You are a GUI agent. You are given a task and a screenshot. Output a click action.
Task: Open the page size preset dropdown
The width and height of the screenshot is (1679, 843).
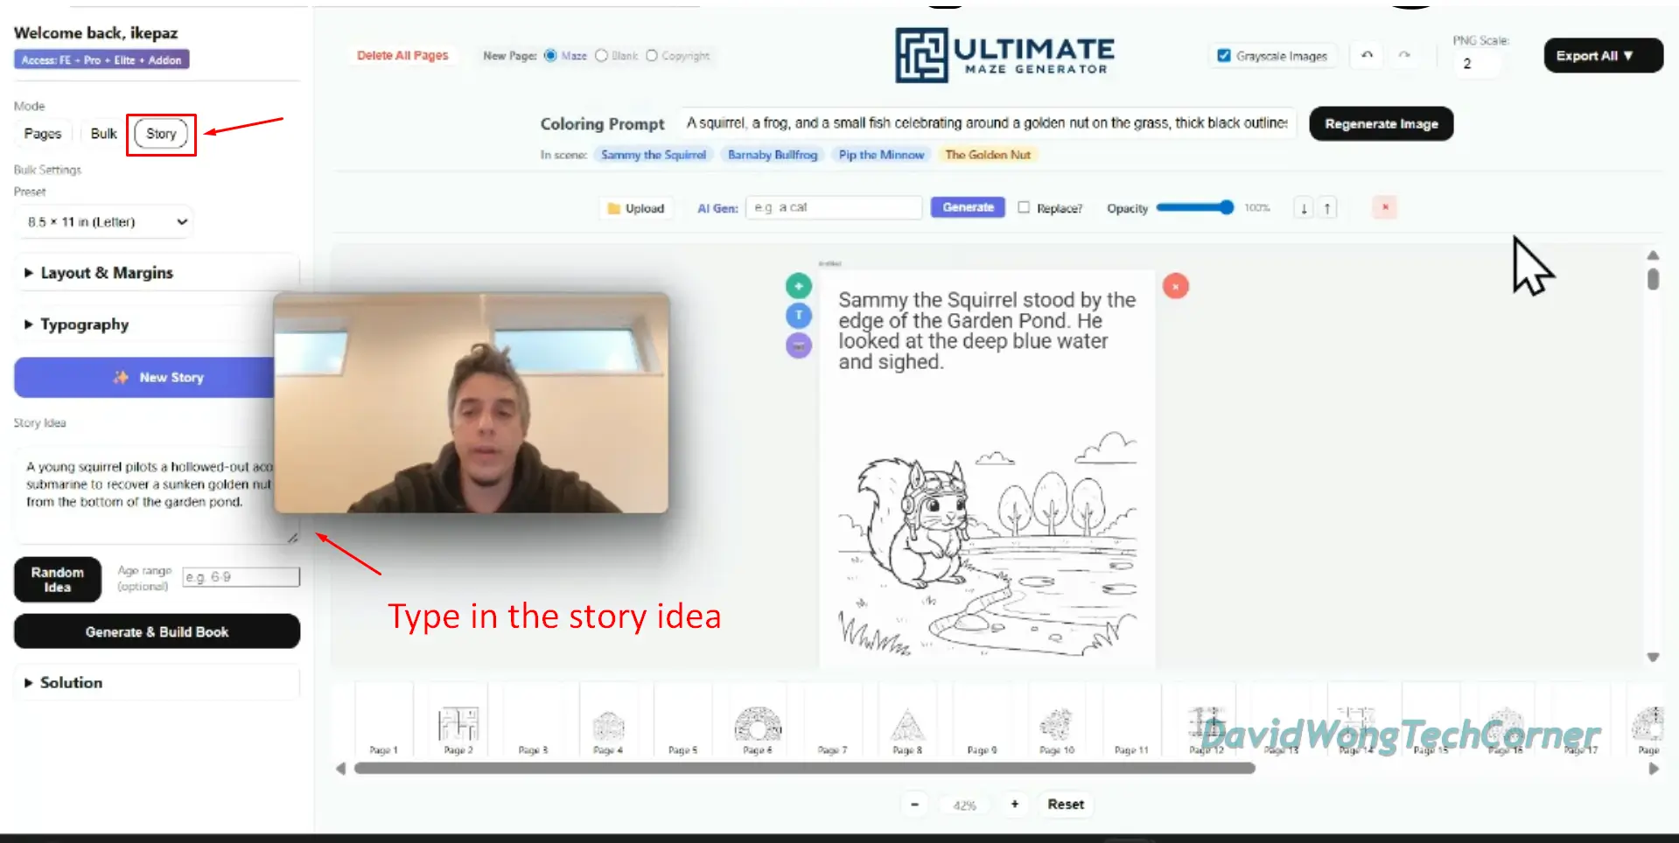(105, 222)
